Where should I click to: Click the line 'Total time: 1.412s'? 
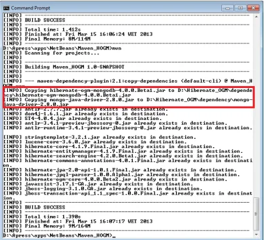[x=42, y=29]
